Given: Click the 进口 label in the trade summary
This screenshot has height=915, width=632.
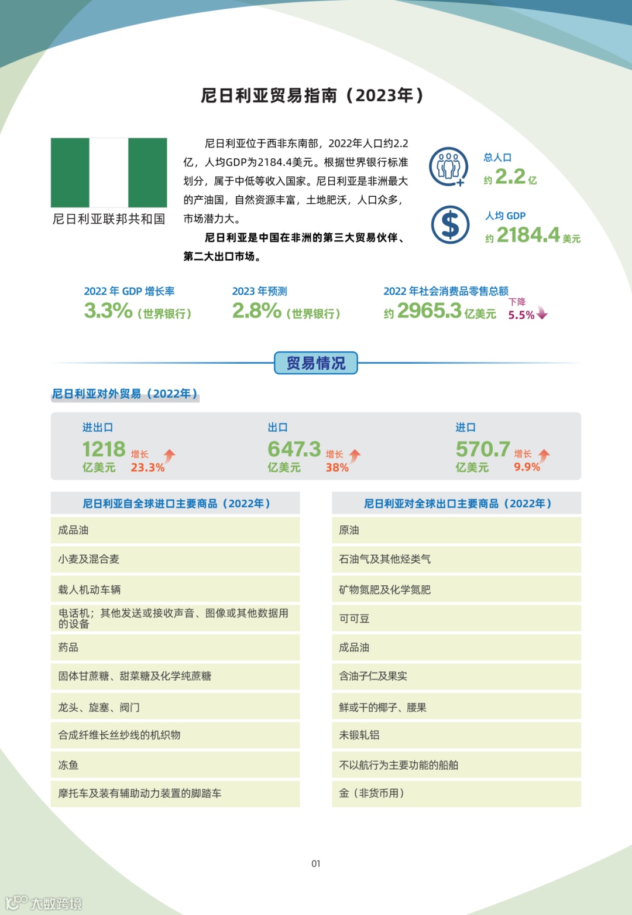Looking at the screenshot, I should click(466, 428).
